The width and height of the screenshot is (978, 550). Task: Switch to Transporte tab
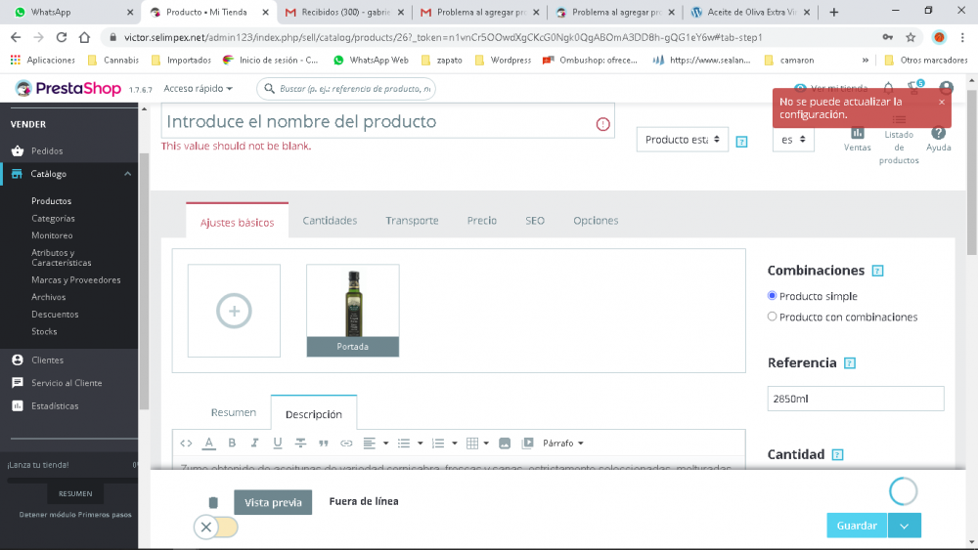(412, 221)
